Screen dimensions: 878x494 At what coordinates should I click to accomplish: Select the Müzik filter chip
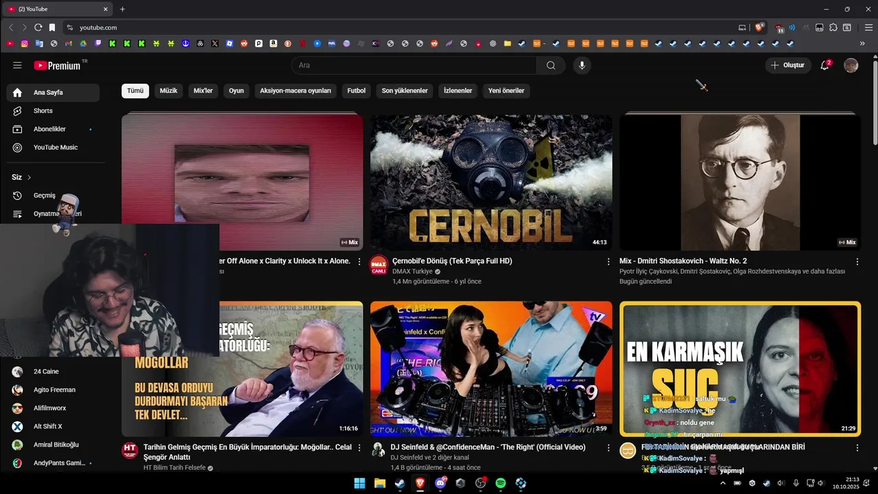point(168,91)
